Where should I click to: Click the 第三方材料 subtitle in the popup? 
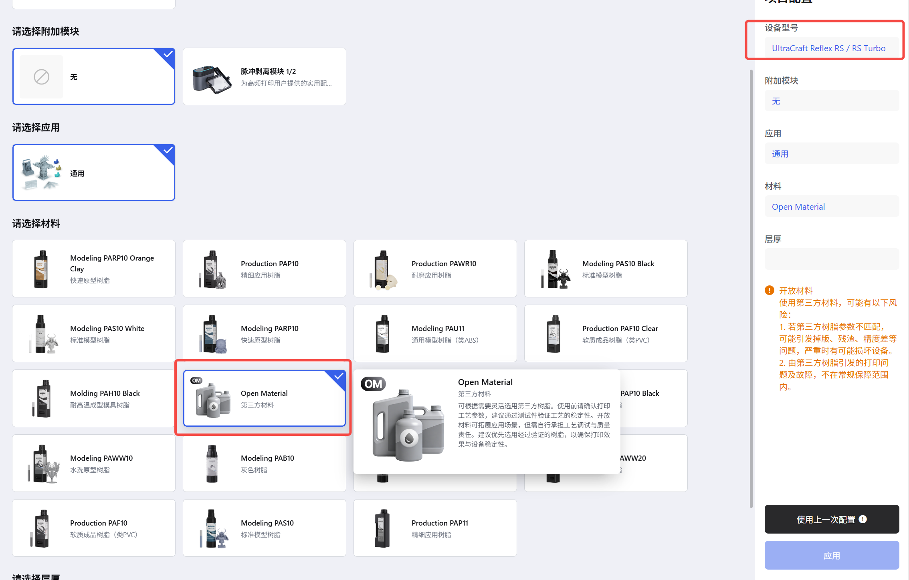pyautogui.click(x=475, y=394)
